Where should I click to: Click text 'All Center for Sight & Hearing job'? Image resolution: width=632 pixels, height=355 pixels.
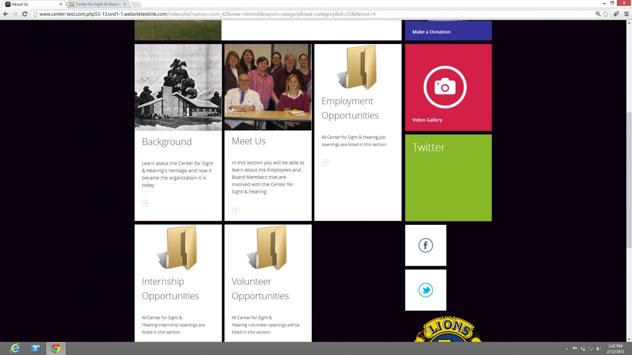[353, 137]
